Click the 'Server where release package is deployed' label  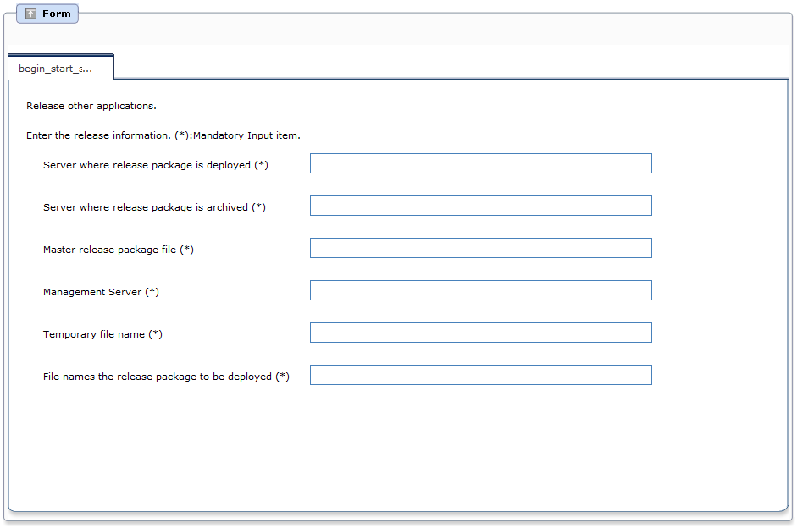(x=156, y=165)
